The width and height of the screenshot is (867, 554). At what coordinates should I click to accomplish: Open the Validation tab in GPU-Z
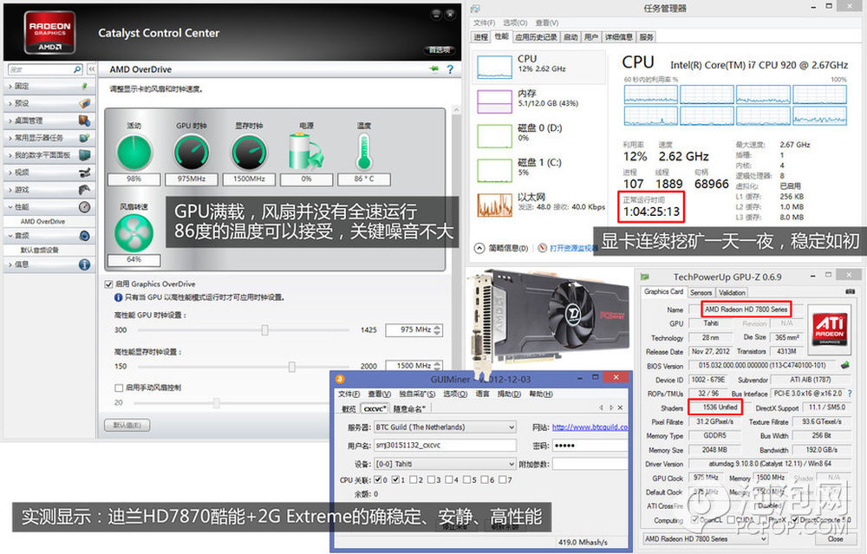[x=732, y=292]
